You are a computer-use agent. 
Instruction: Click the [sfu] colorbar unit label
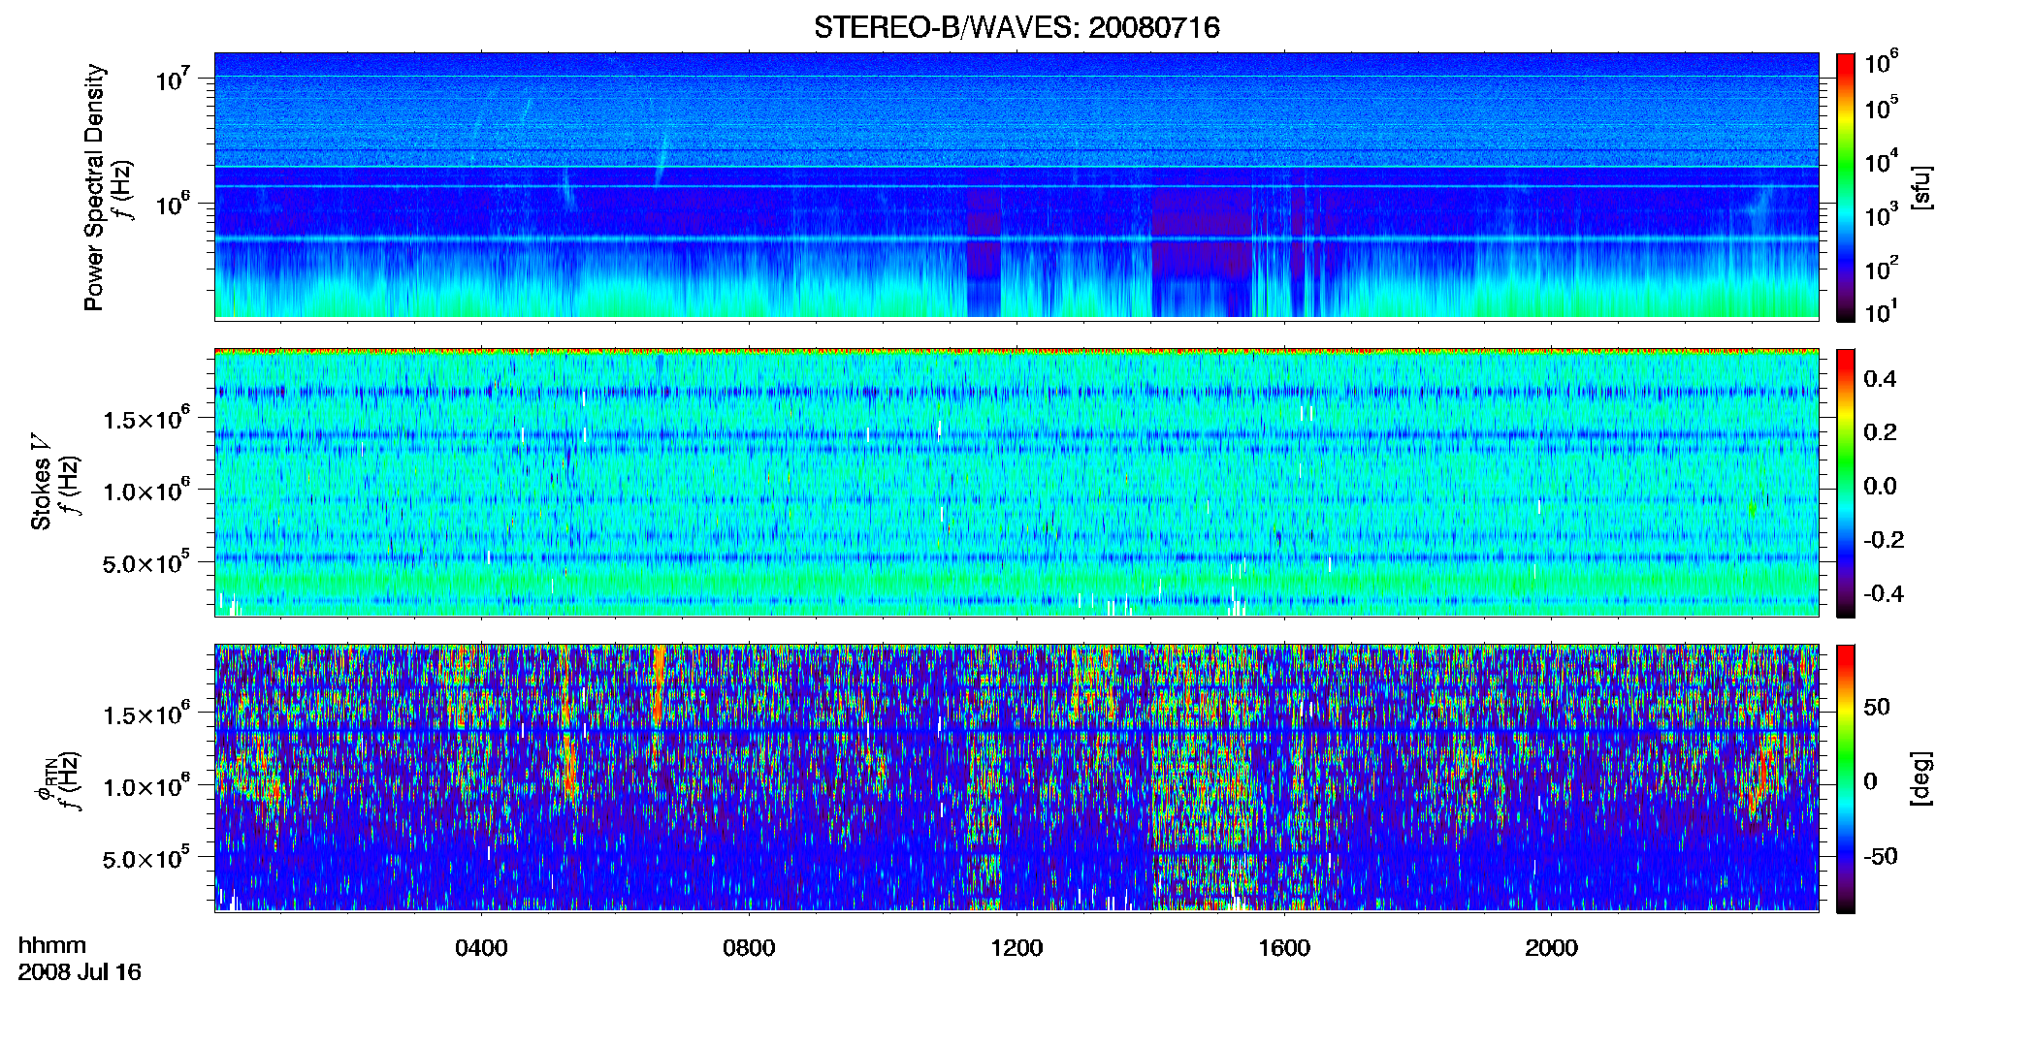1921,187
